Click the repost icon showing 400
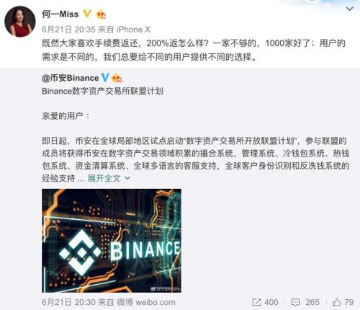The image size is (360, 310). pyautogui.click(x=256, y=302)
